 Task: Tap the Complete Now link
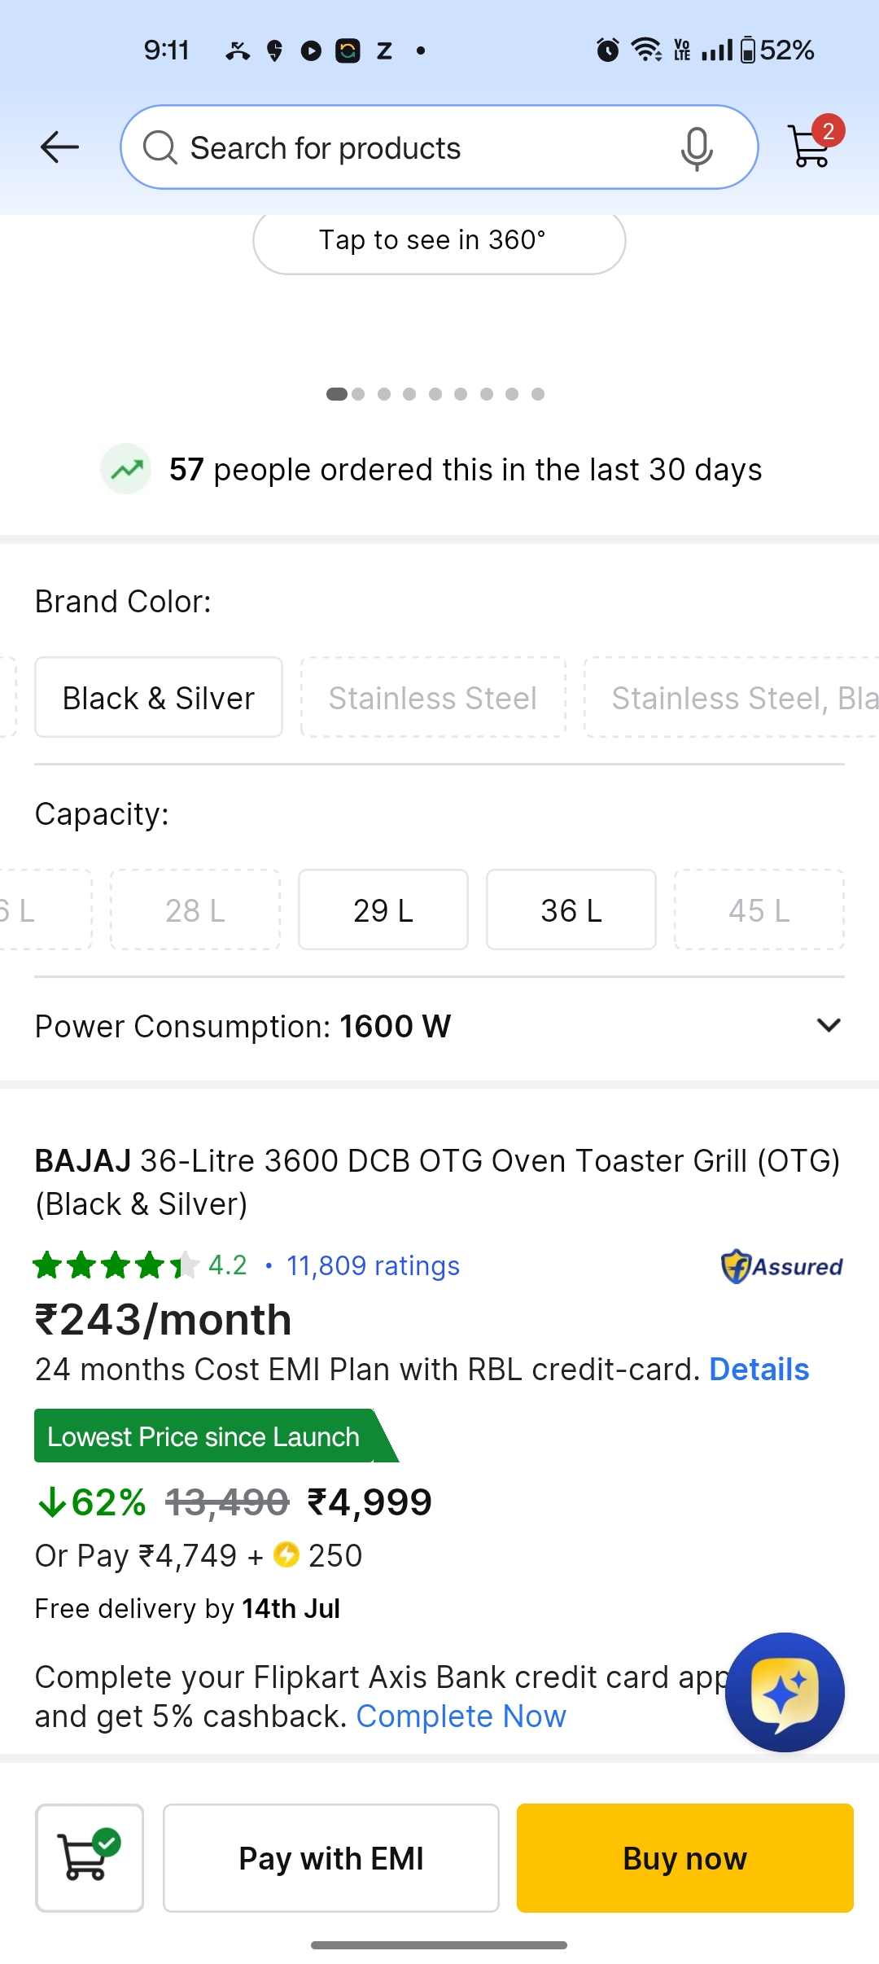pyautogui.click(x=461, y=1716)
